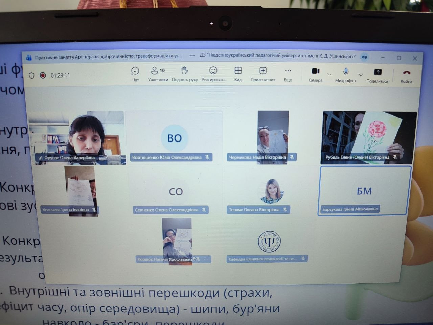Screen dimensions: 433x325
Task: Open more options on Кордюк Наталія tile
Action: coord(206,259)
